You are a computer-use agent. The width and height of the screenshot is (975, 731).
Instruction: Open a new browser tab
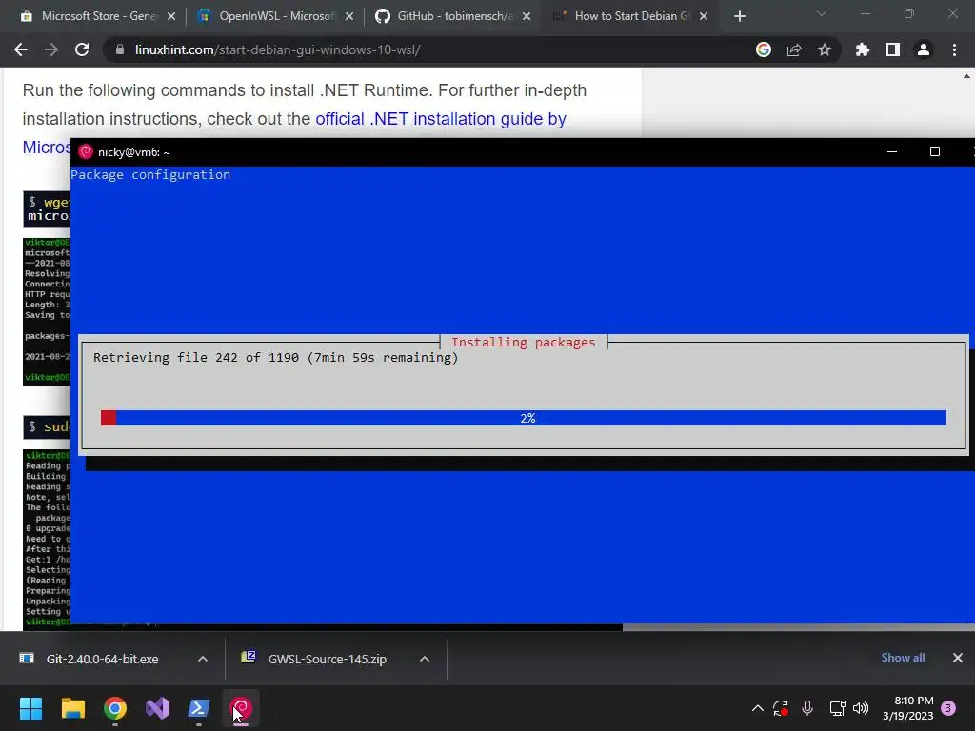tap(739, 17)
